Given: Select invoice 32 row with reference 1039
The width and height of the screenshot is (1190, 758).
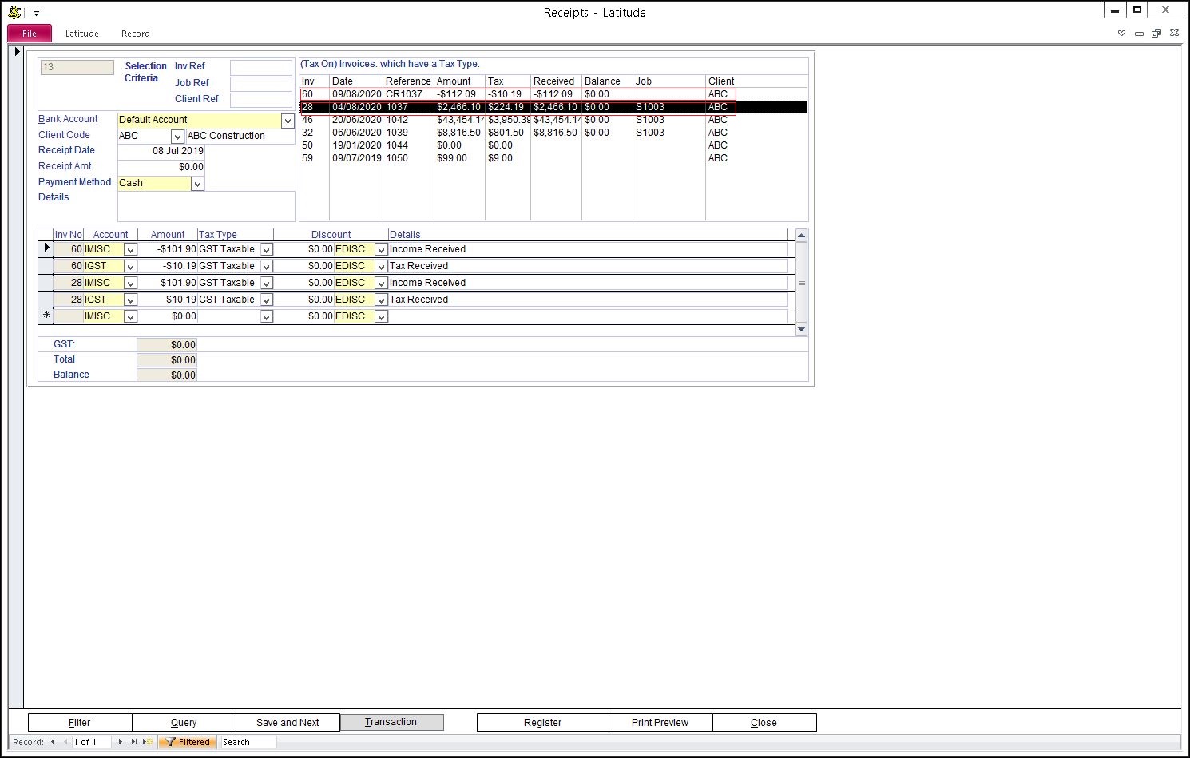Looking at the screenshot, I should (x=479, y=133).
